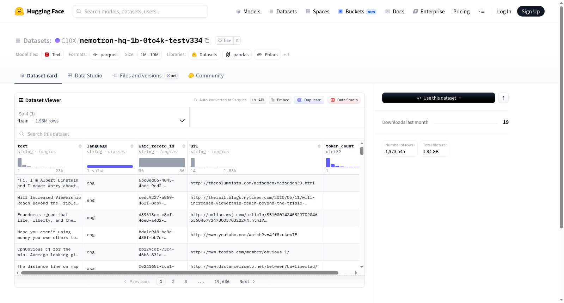This screenshot has width=564, height=303.
Task: Filter by parquet format tag
Action: [105, 55]
